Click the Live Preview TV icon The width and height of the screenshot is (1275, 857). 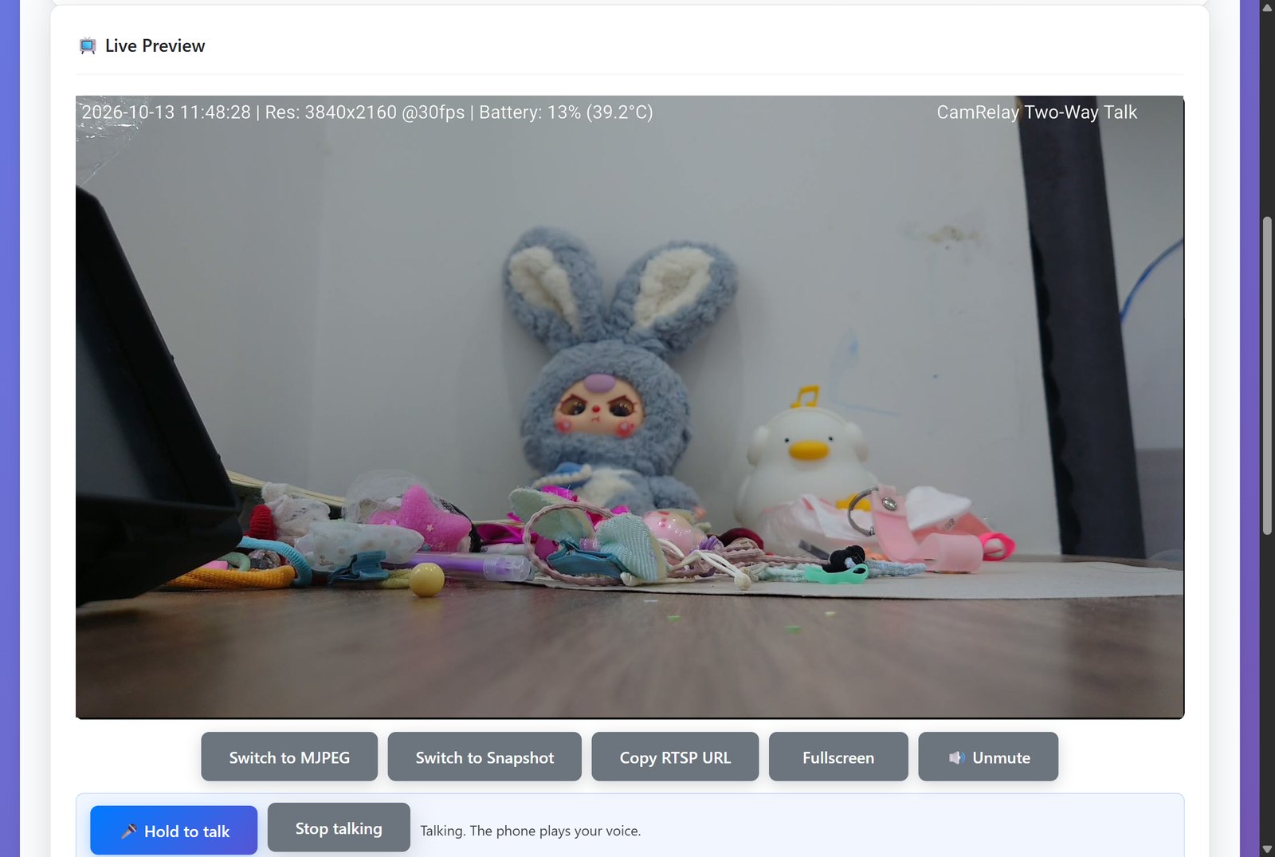pyautogui.click(x=88, y=46)
